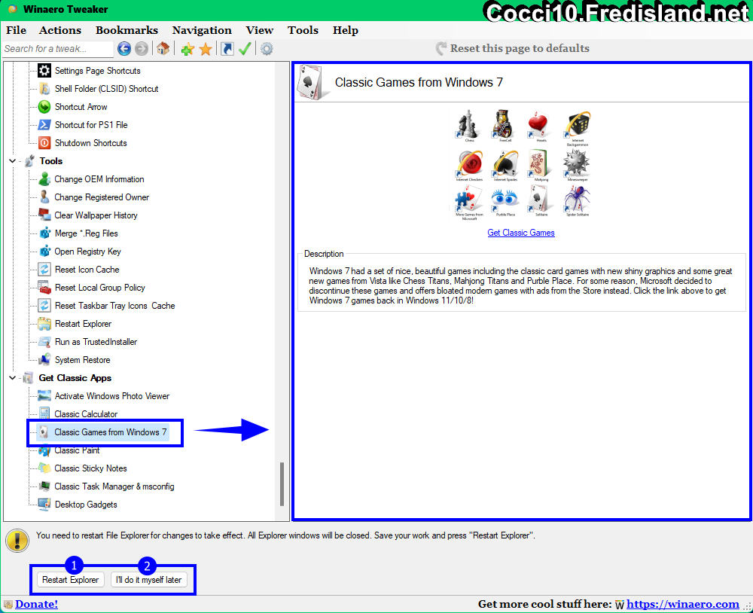Visit the https://winaero.com link
The height and width of the screenshot is (613, 753).
682,604
